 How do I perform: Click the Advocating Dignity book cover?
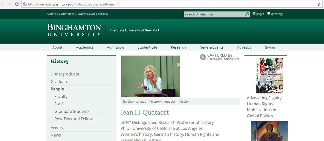[269, 75]
